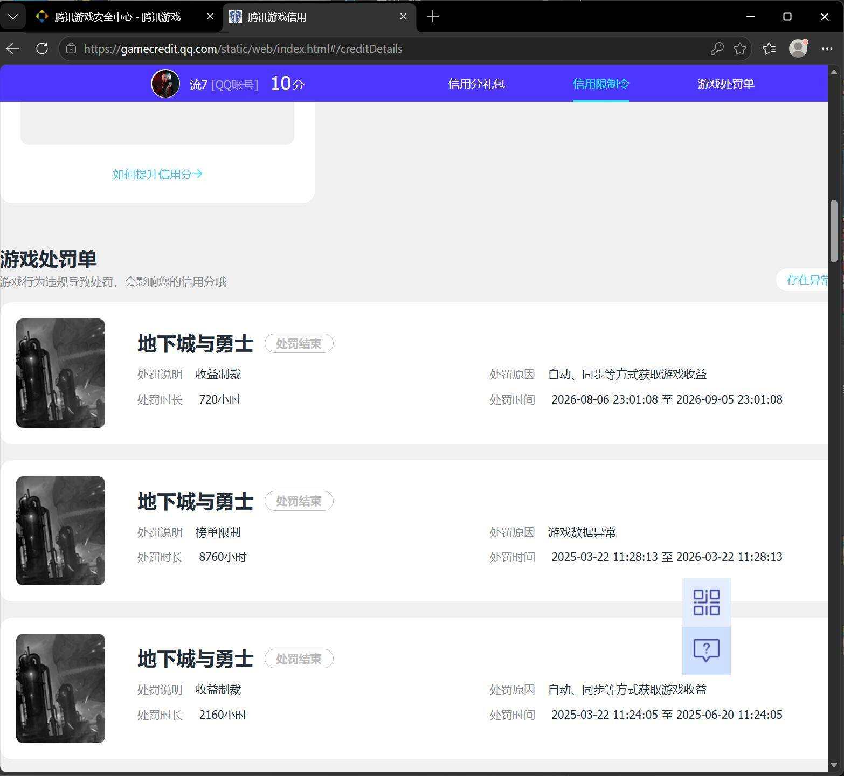Open the tab search dropdown arrow
This screenshot has width=844, height=776.
tap(13, 17)
